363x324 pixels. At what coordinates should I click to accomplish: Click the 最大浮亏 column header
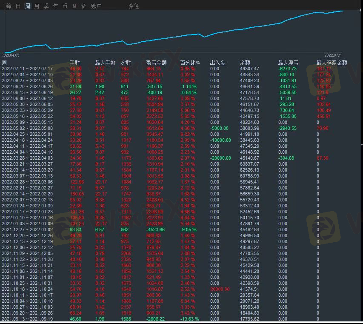(x=288, y=63)
